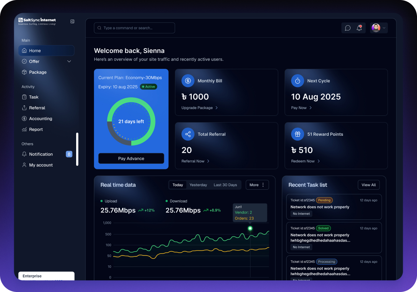Click the Reward Points gift icon
Screen dimensions: 417x292
tap(297, 134)
